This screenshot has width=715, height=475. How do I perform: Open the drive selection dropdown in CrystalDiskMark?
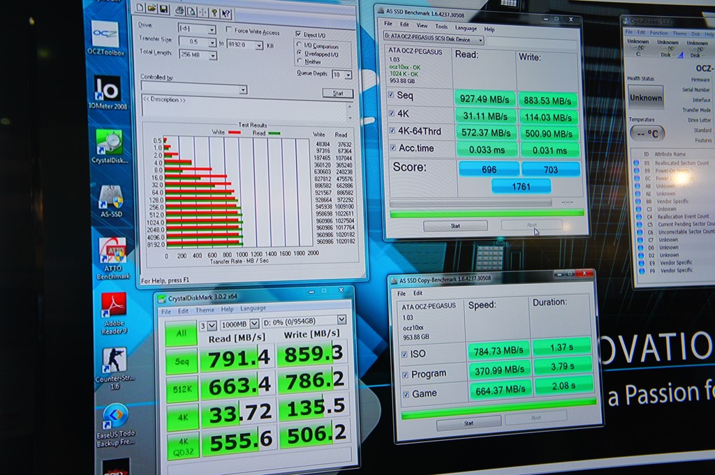[341, 319]
